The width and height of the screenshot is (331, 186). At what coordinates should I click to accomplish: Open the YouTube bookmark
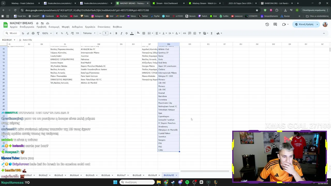tap(62, 16)
